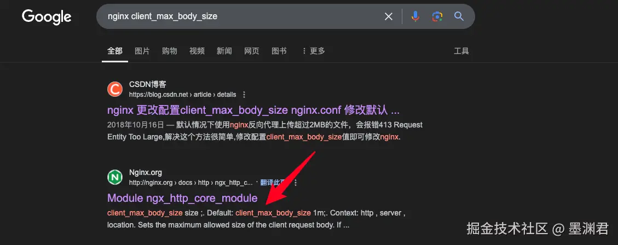Screen dimensions: 618x245
Task: Expand the 更多 menu
Action: [313, 51]
